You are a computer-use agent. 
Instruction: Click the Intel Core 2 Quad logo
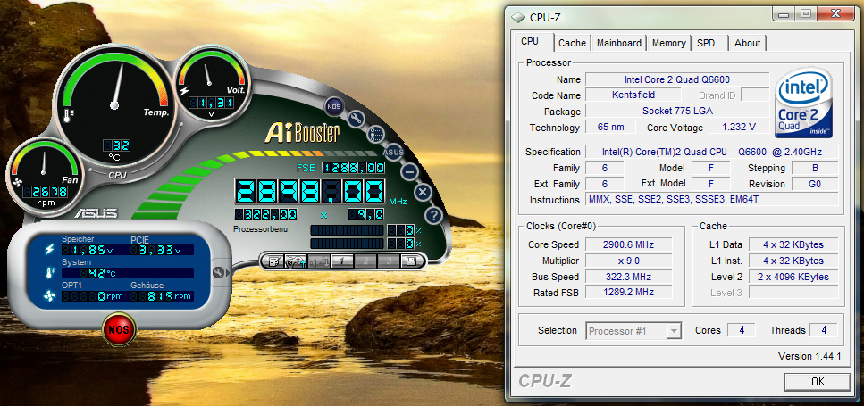coord(804,103)
